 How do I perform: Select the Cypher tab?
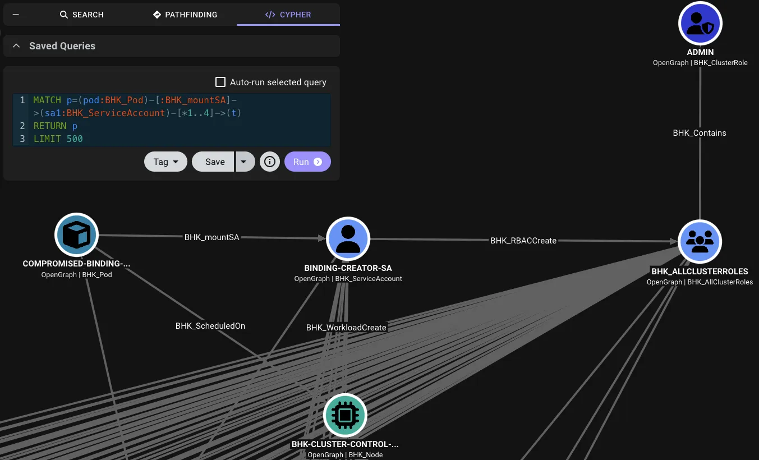[288, 15]
